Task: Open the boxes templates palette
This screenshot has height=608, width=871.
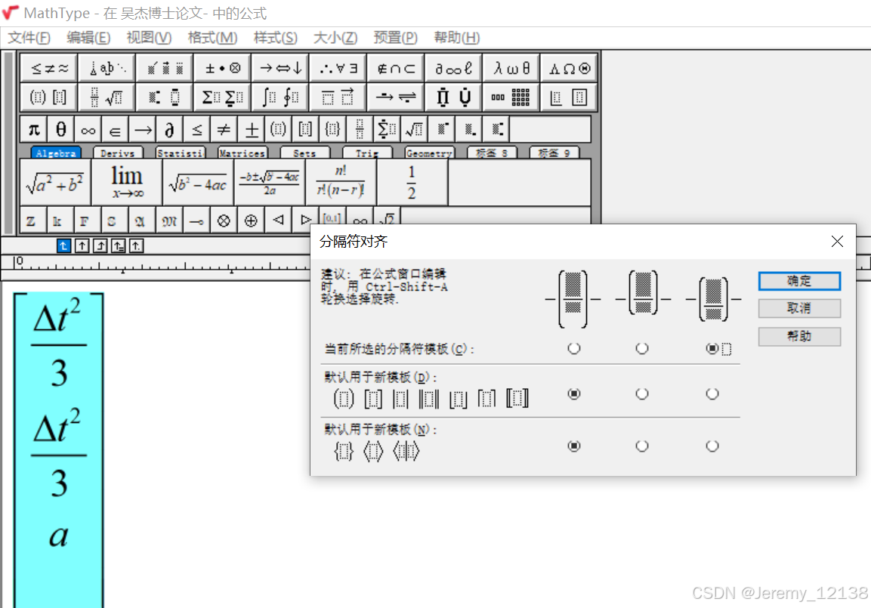Action: pos(570,97)
